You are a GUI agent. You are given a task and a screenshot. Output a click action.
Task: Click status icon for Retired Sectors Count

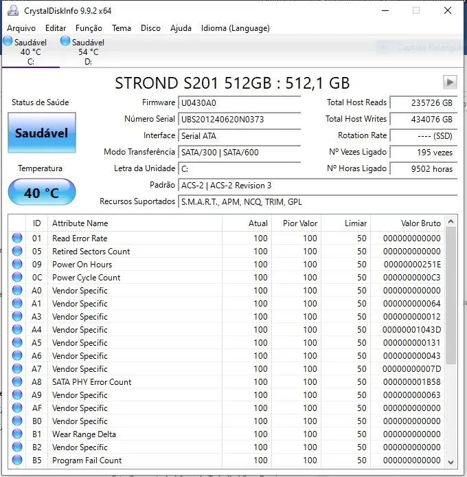tap(17, 251)
